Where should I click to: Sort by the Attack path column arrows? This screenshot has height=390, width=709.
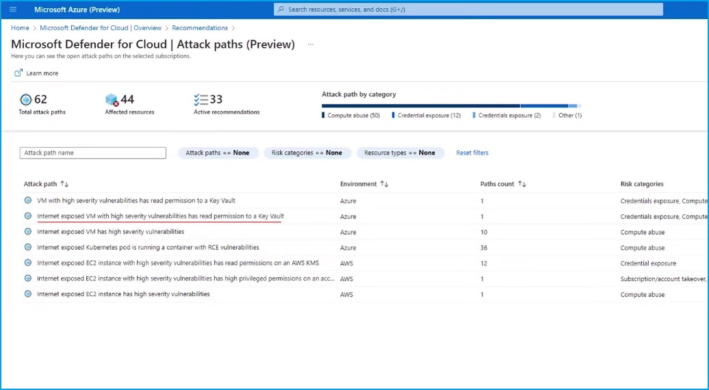tap(64, 184)
